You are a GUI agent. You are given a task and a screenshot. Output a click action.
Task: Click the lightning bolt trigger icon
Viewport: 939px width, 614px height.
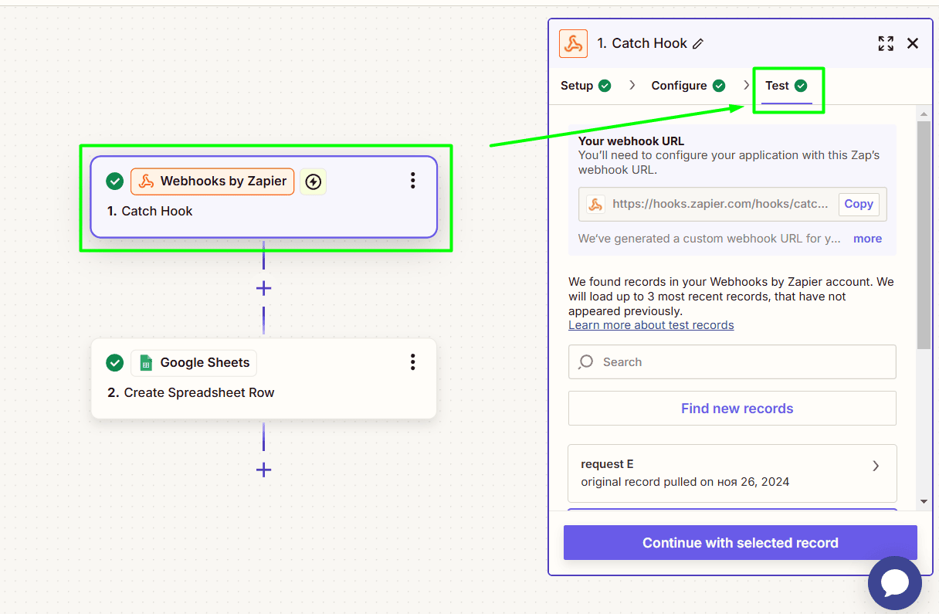click(x=313, y=181)
